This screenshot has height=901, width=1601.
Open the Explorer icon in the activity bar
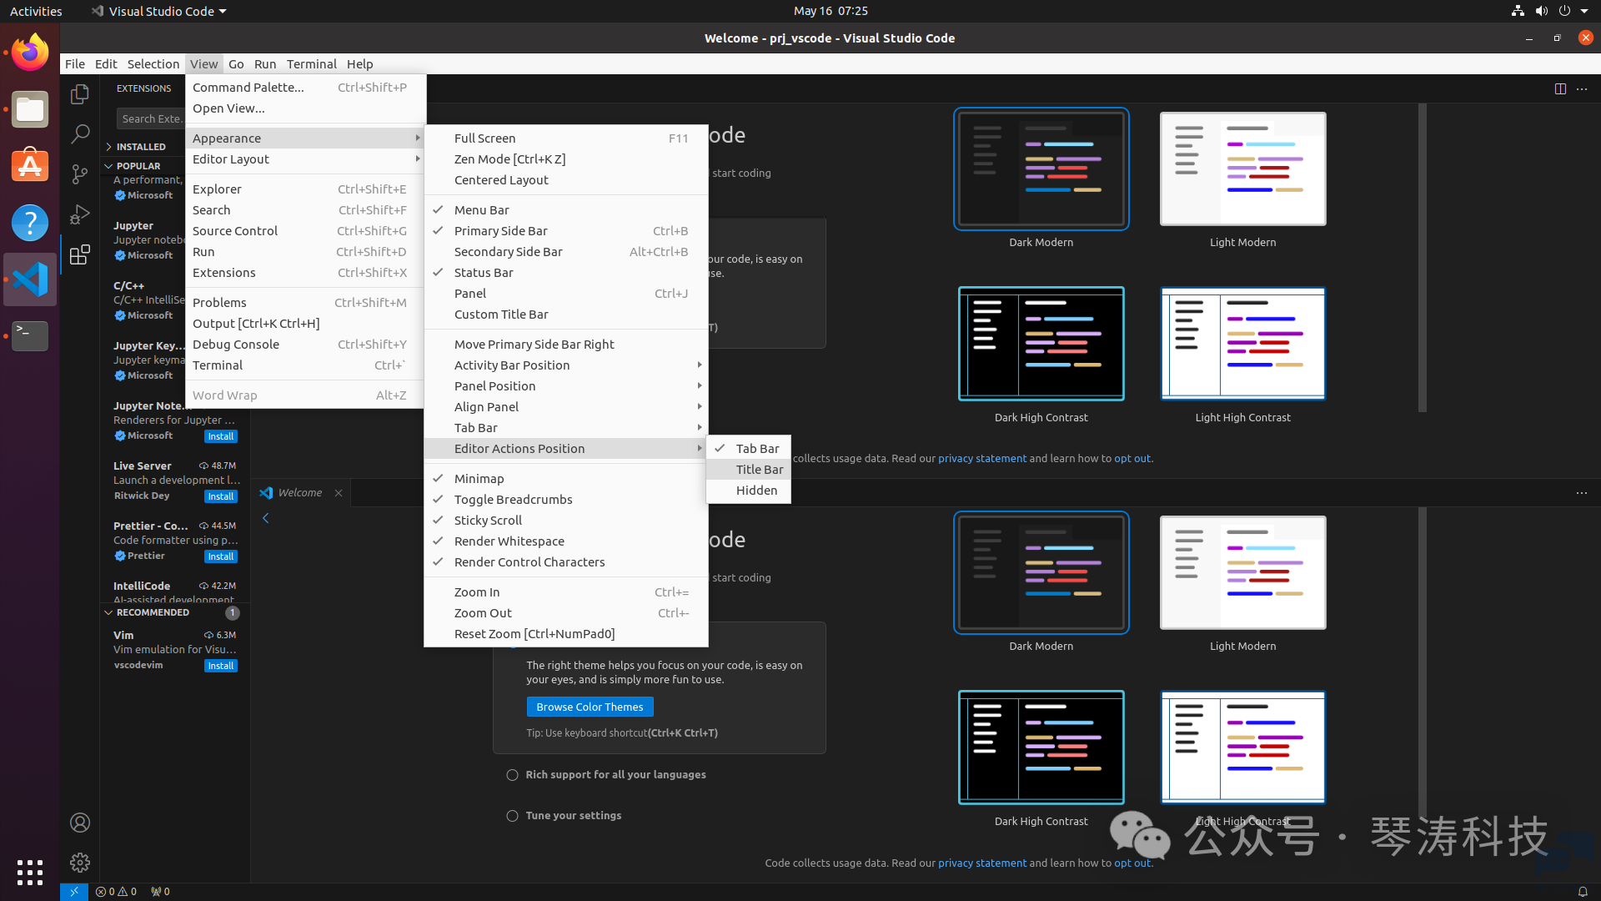pos(80,94)
